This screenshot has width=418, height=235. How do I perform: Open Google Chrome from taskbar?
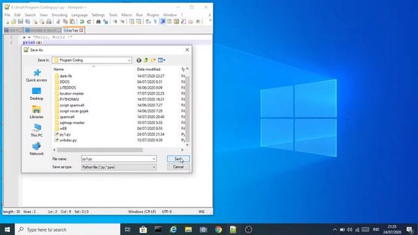click(218, 229)
